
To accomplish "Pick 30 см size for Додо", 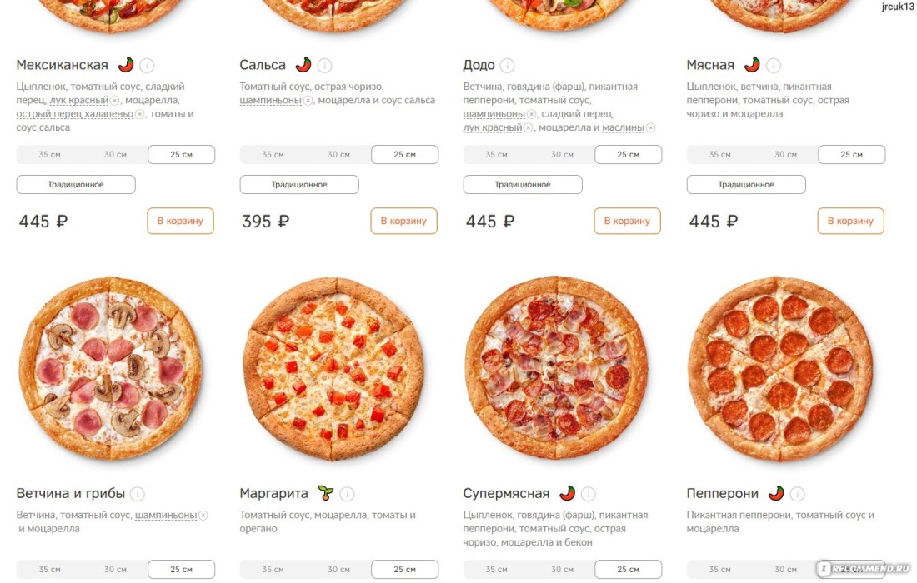I will click(562, 155).
